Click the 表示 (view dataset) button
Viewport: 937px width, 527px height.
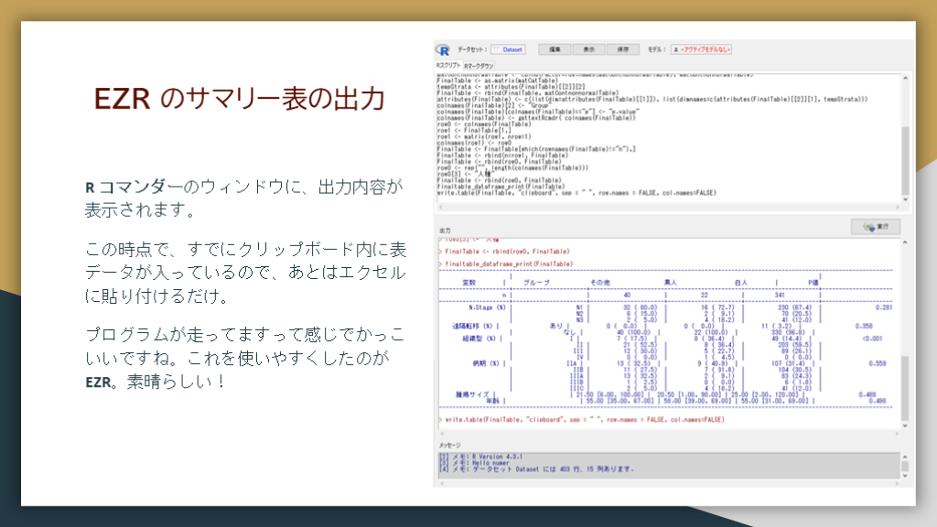click(x=588, y=49)
